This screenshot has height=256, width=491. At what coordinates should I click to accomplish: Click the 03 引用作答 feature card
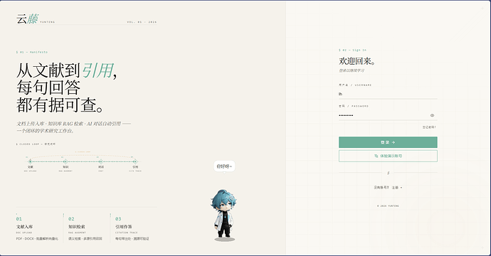[x=132, y=228]
